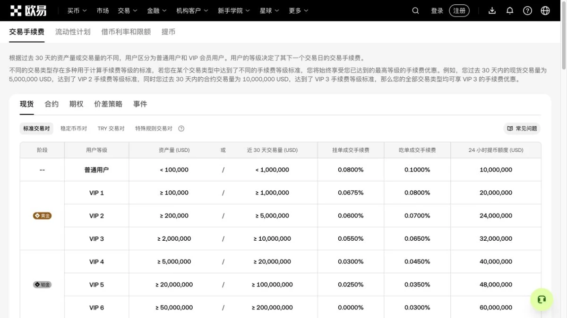Click the 用户等级 column header
The width and height of the screenshot is (567, 318).
[96, 150]
